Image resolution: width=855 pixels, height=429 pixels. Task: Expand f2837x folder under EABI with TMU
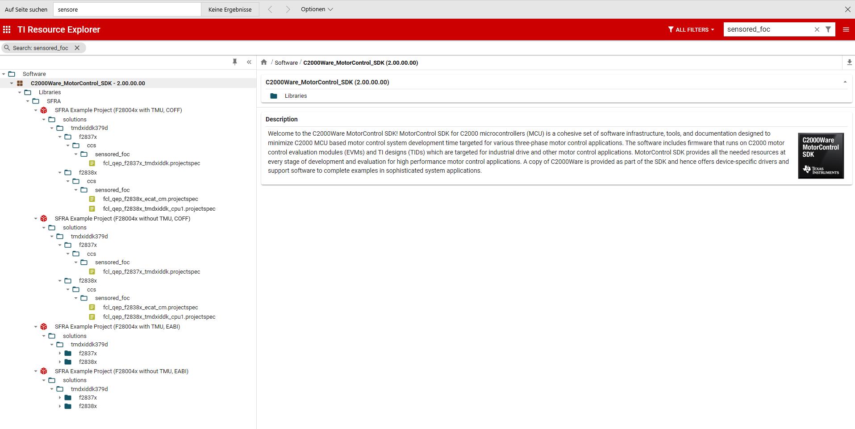tap(60, 353)
